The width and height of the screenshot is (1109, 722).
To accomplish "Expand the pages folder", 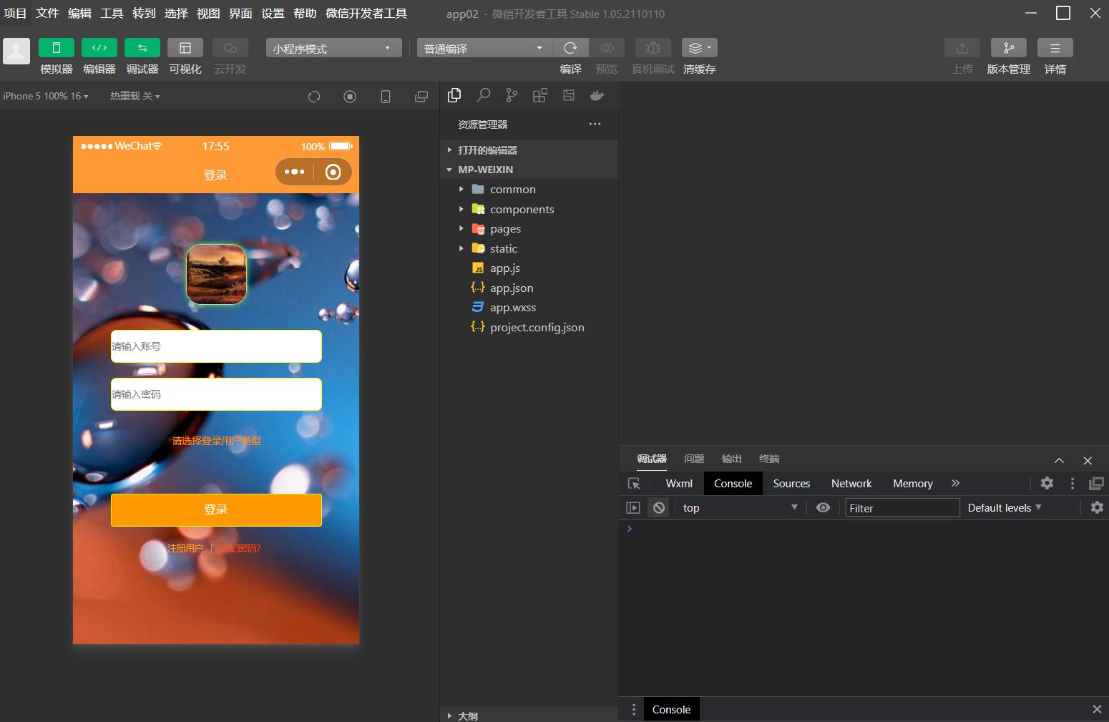I will 505,229.
